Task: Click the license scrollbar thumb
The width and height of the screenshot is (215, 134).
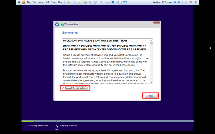Action: point(152,43)
